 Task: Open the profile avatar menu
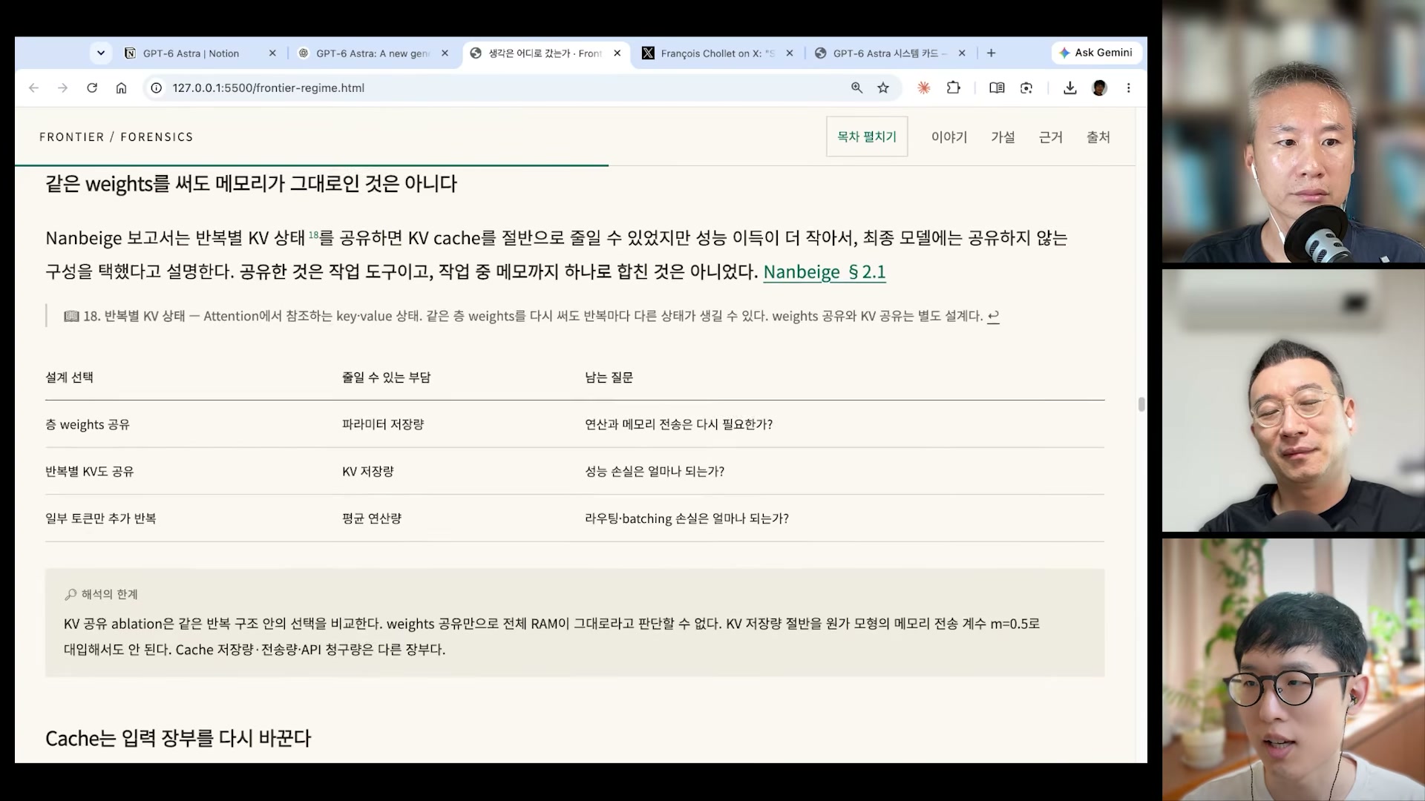pyautogui.click(x=1099, y=88)
